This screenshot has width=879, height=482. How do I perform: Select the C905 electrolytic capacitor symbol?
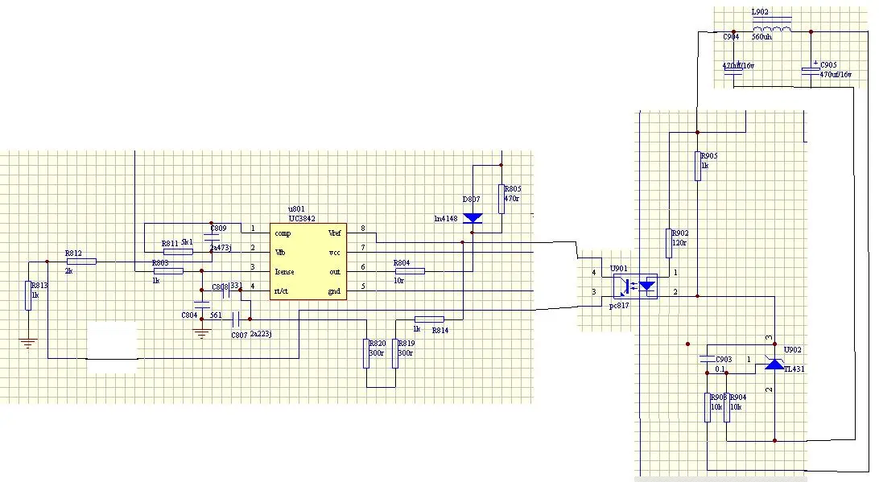[811, 69]
